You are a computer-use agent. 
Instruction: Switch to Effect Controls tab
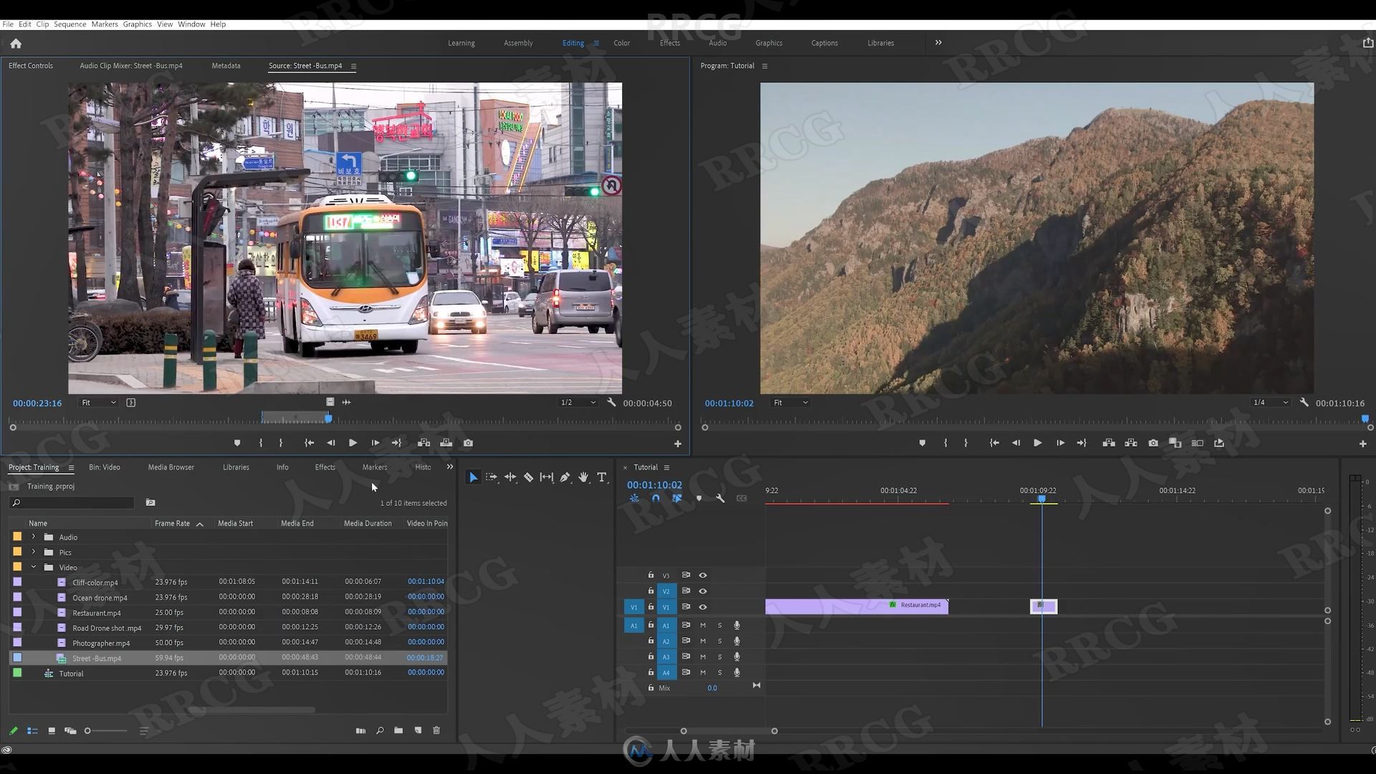31,66
